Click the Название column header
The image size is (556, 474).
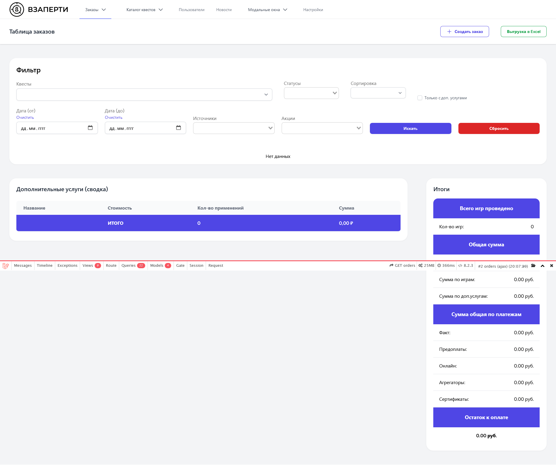tap(34, 208)
